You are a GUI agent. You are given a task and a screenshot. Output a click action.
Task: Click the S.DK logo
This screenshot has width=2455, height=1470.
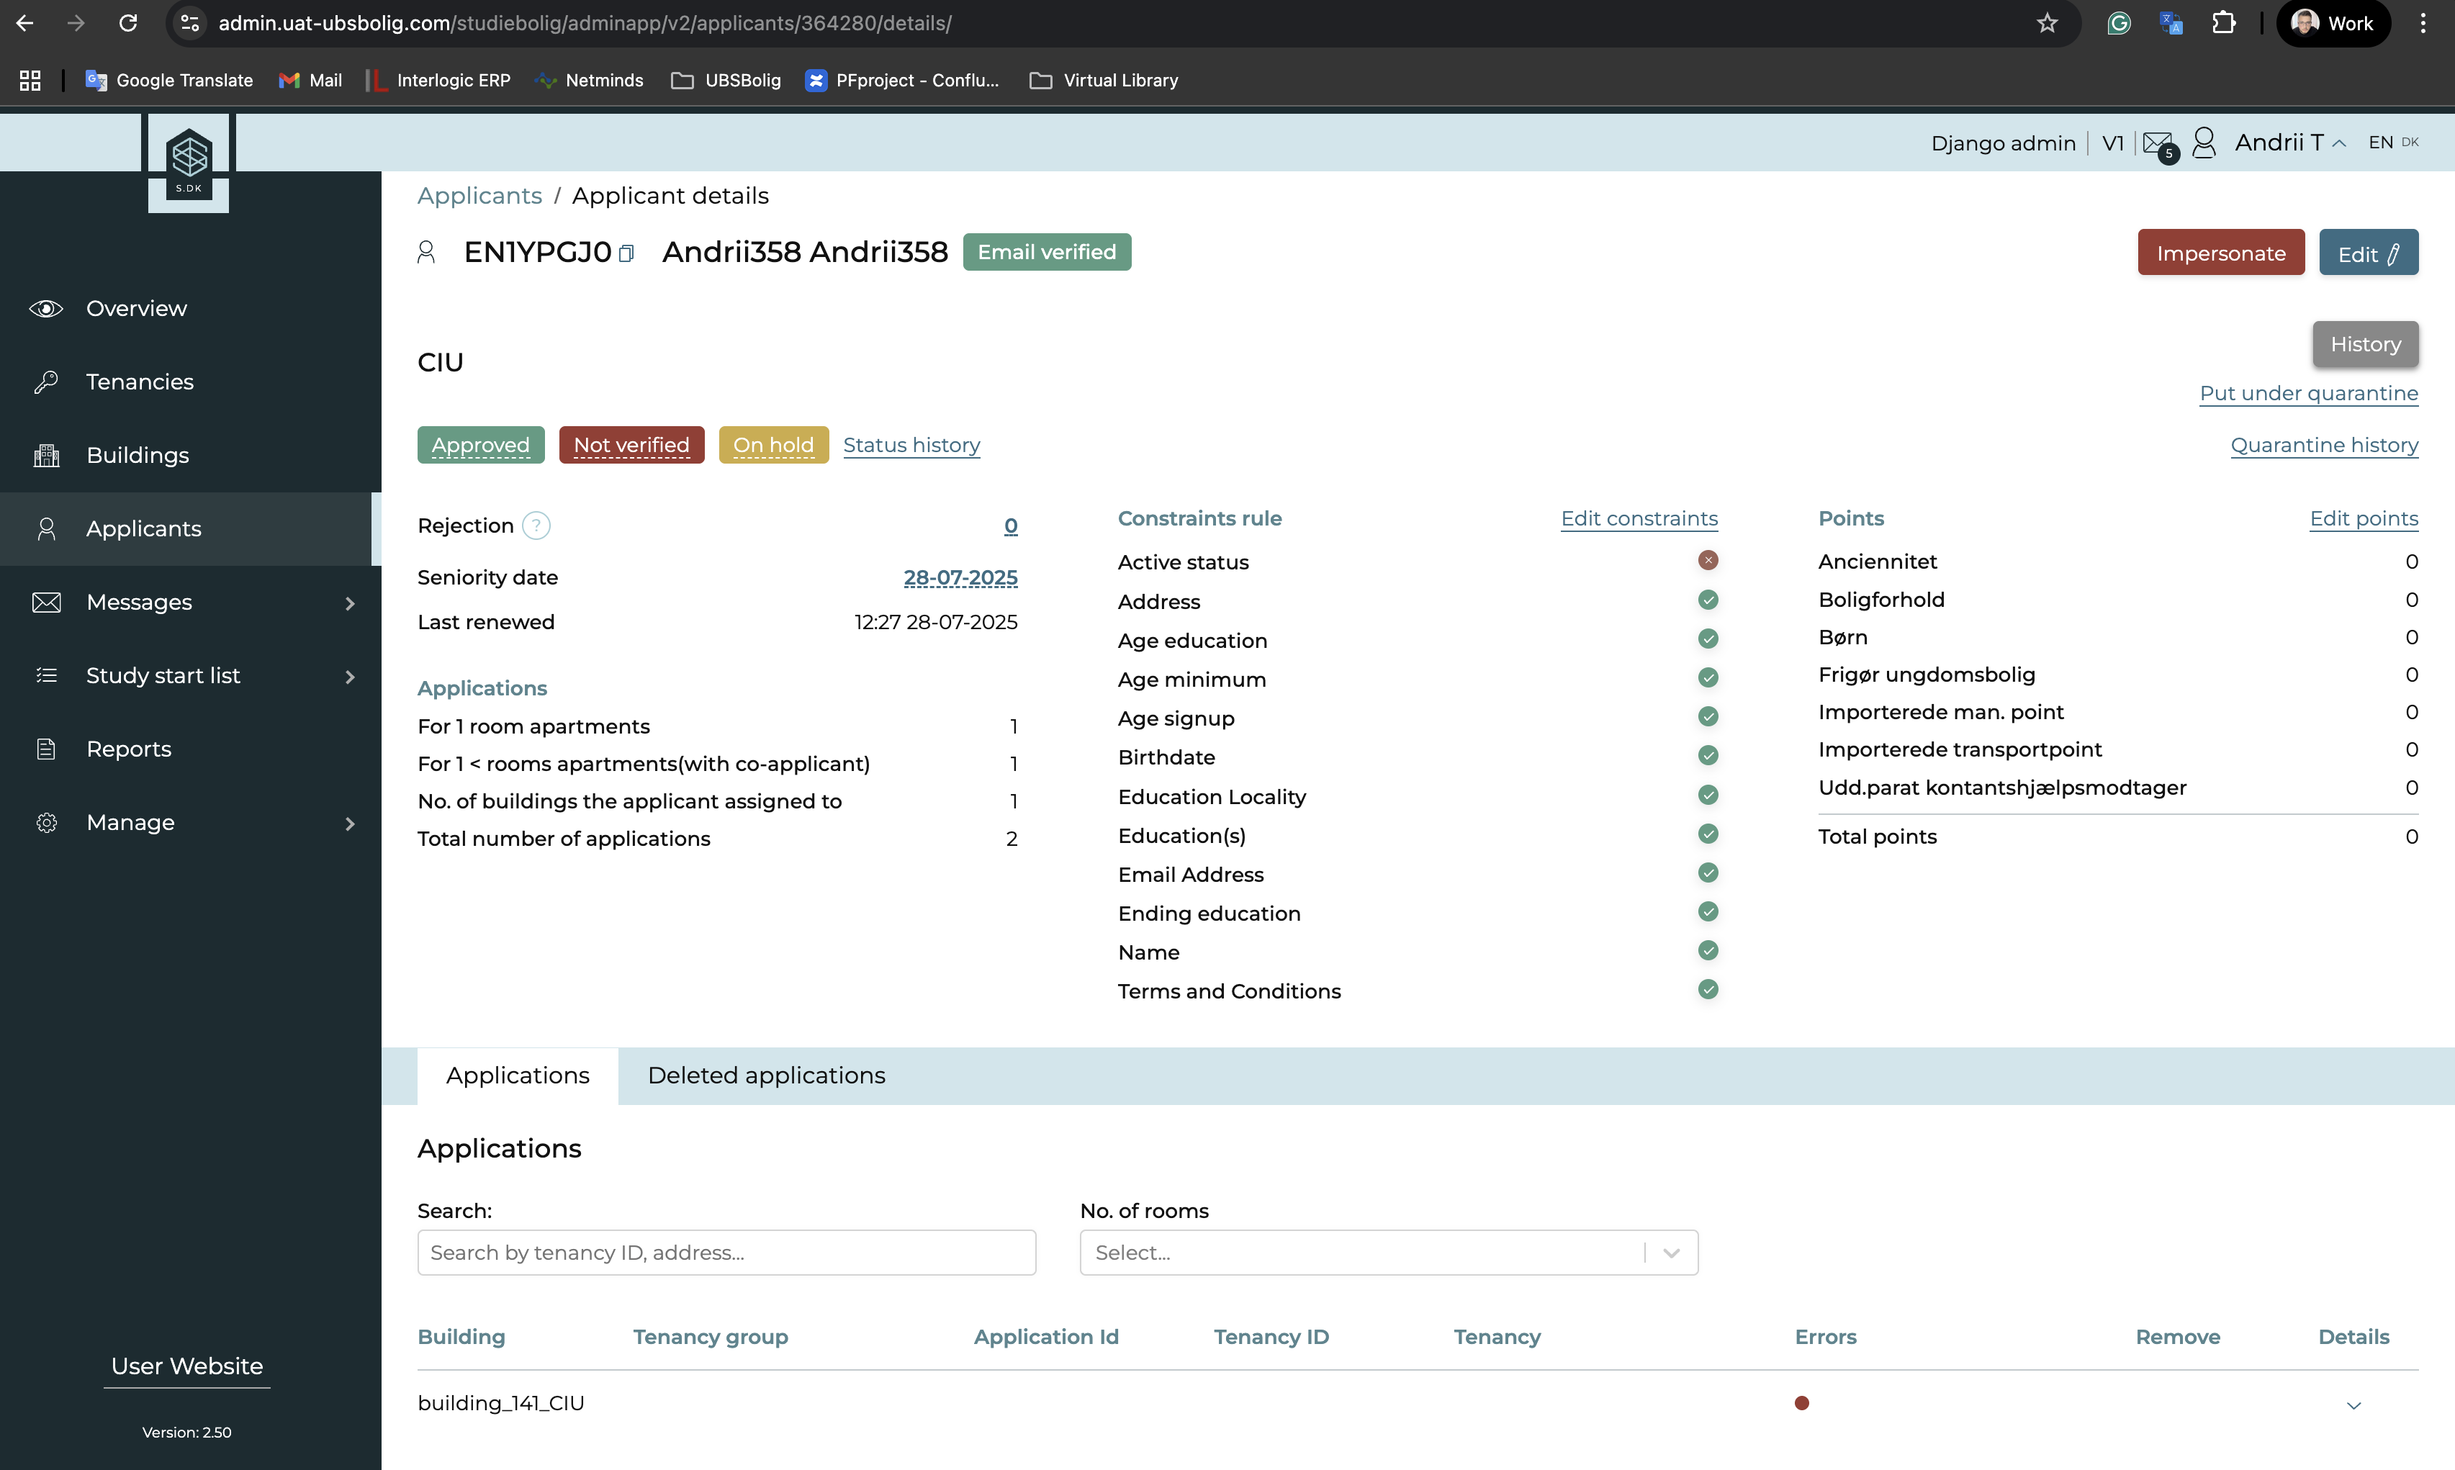188,163
